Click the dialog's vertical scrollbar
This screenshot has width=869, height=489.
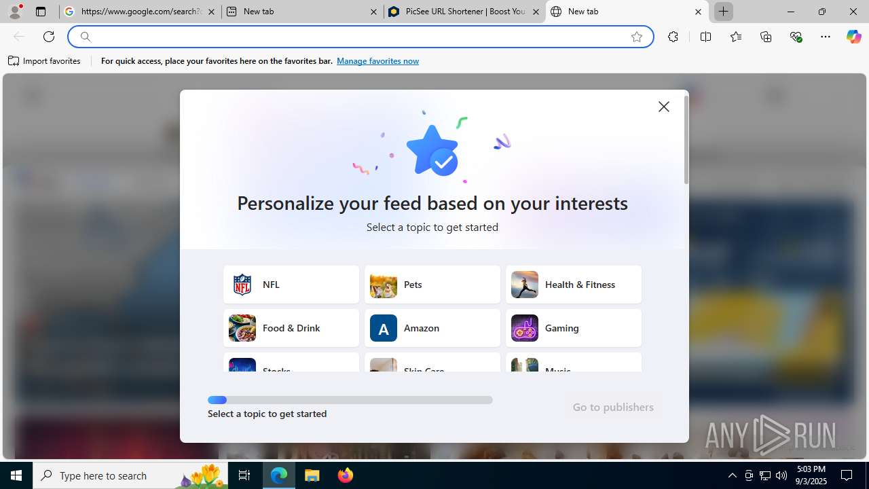(x=686, y=140)
